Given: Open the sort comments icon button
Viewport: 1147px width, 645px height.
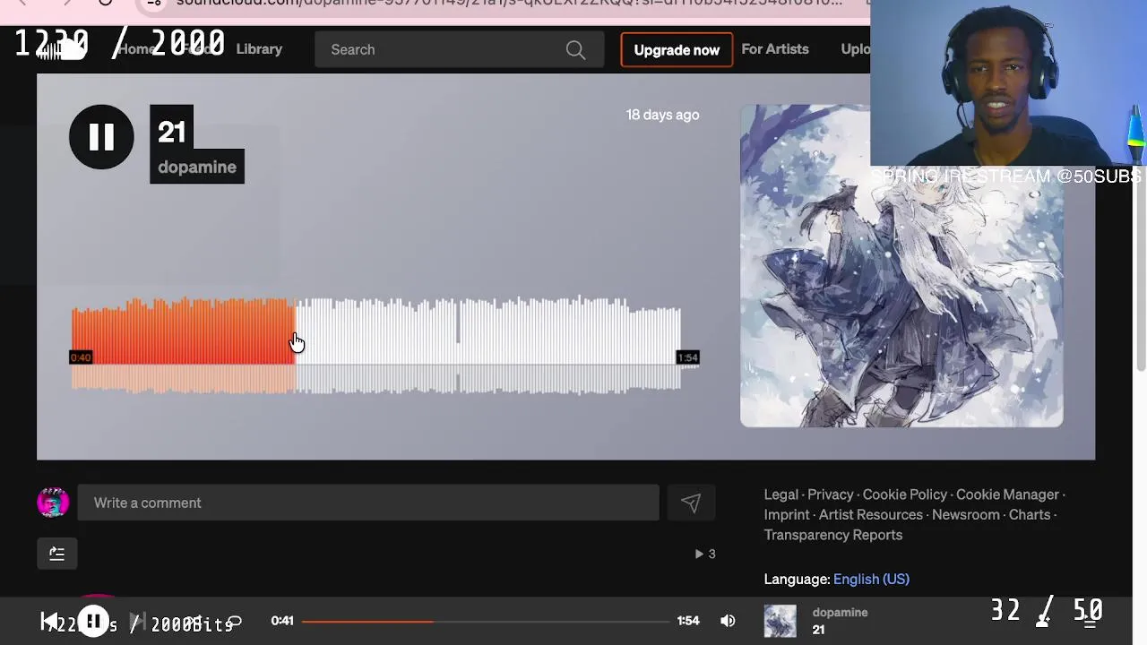Looking at the screenshot, I should 56,554.
